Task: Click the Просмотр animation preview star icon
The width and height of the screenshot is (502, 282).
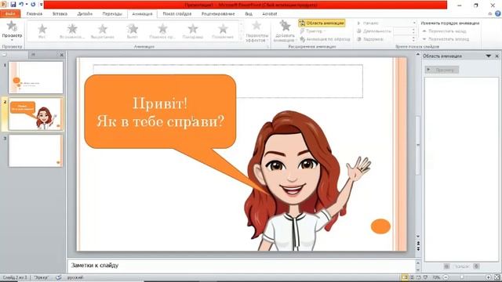Action: point(12,26)
